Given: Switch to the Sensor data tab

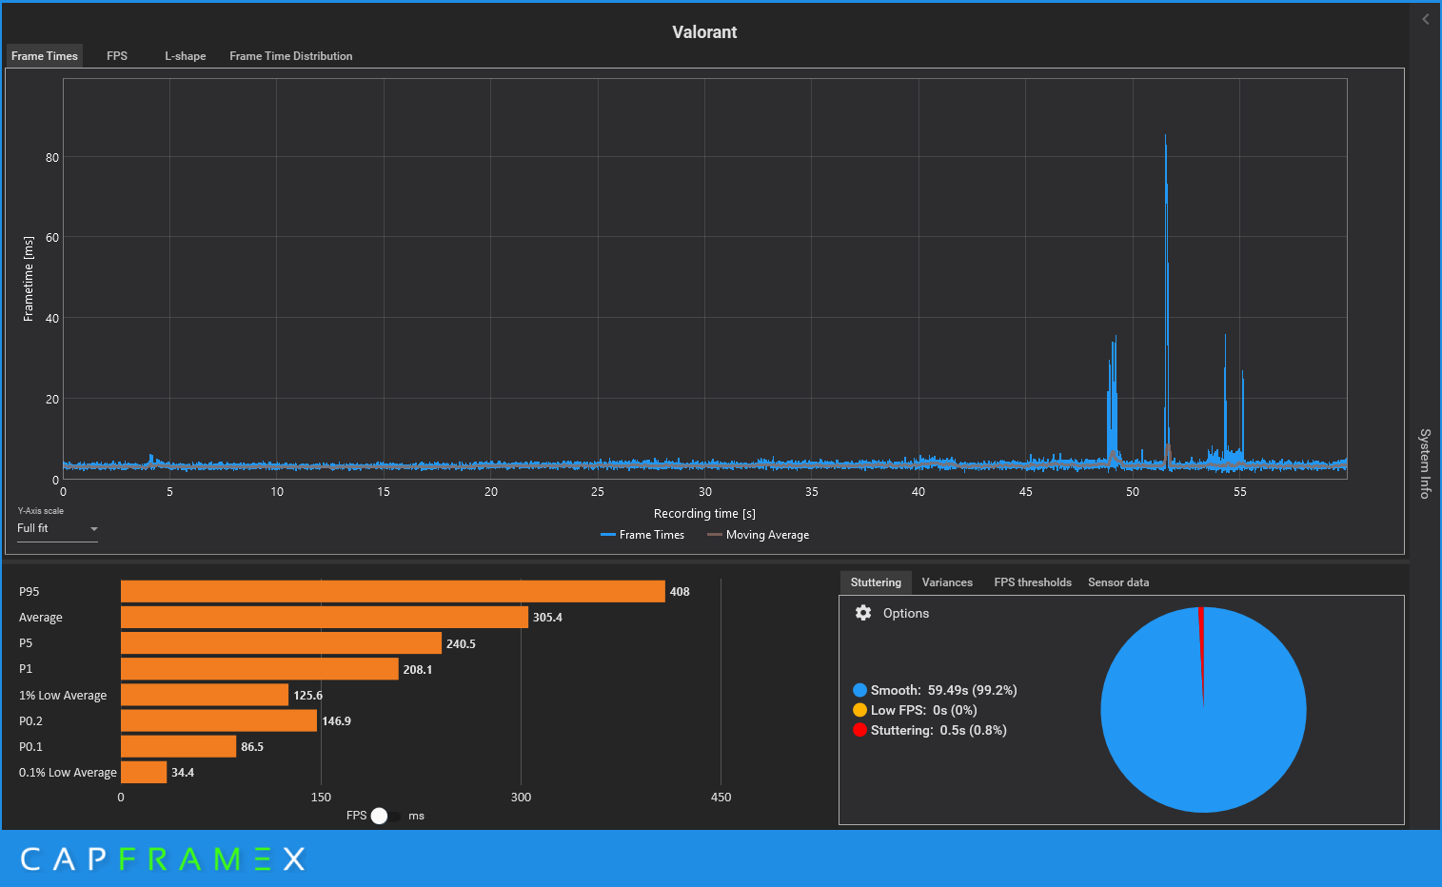Looking at the screenshot, I should coord(1117,582).
